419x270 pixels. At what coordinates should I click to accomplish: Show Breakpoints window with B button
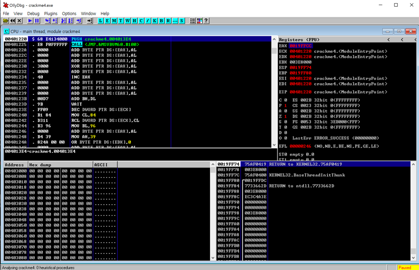point(162,21)
